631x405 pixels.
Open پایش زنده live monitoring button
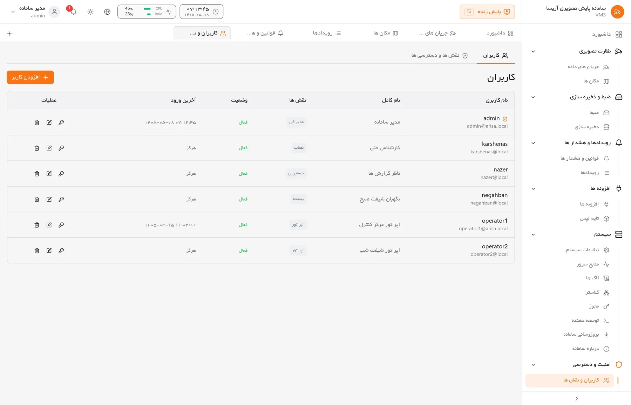tap(487, 12)
